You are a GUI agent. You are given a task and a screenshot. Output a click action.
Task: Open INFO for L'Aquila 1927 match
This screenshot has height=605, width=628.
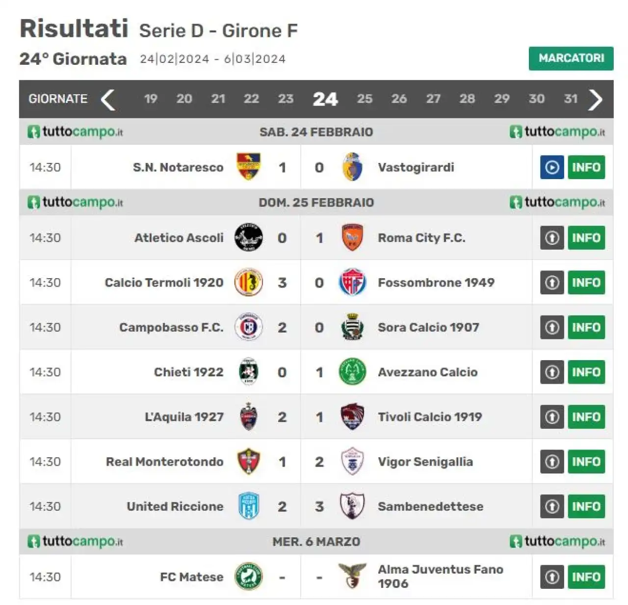pos(586,417)
